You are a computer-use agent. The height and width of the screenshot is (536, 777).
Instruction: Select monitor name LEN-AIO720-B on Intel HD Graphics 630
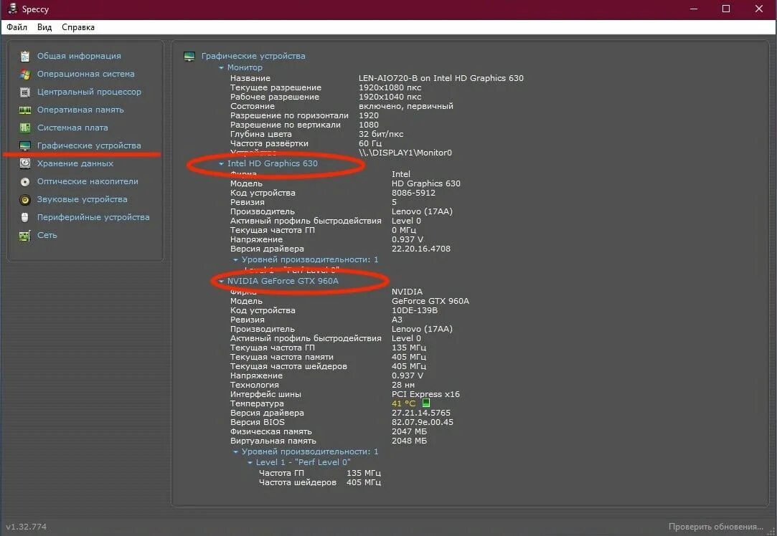click(441, 78)
